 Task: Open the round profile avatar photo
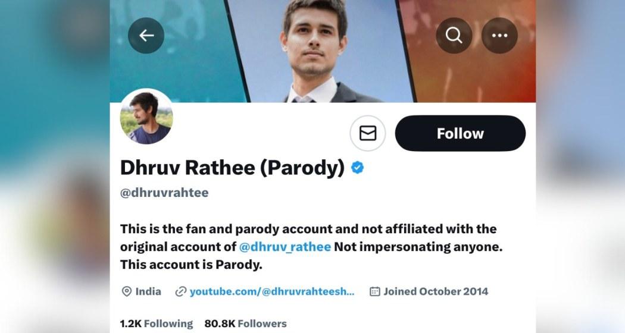(x=146, y=117)
